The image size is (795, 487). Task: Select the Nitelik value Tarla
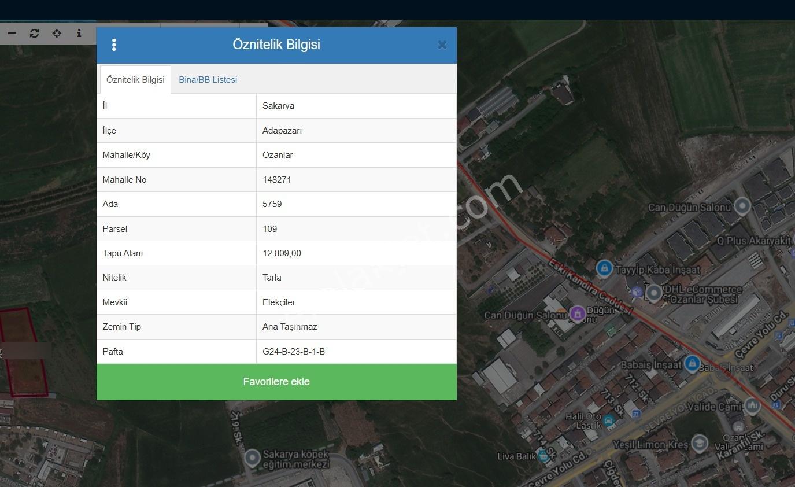click(x=272, y=278)
